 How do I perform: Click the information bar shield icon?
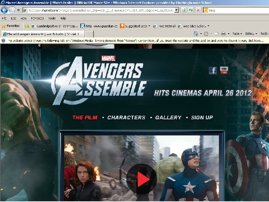pos(3,41)
